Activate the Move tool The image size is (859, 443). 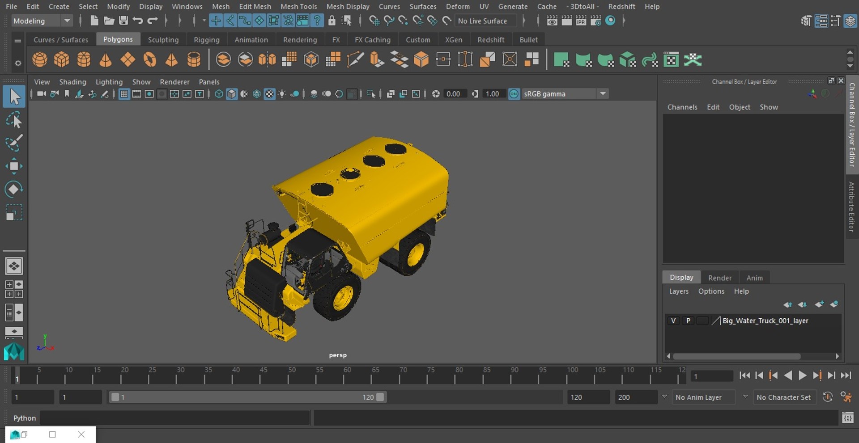point(14,166)
